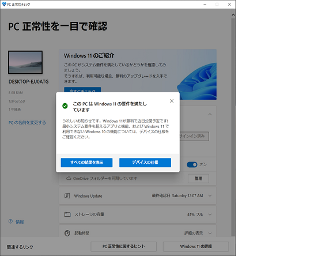Click the 今すぐチェック button

(82, 90)
